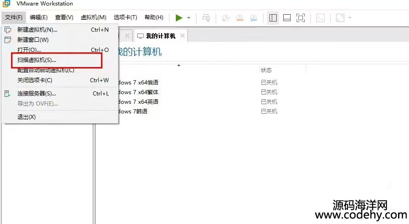Click the console view toolbar icon
The image size is (409, 224).
pos(320,18)
